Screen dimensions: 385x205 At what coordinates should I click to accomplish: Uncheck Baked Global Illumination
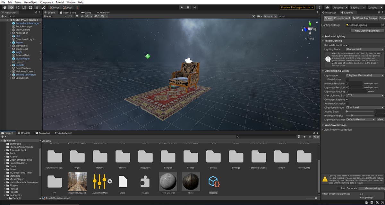click(347, 45)
